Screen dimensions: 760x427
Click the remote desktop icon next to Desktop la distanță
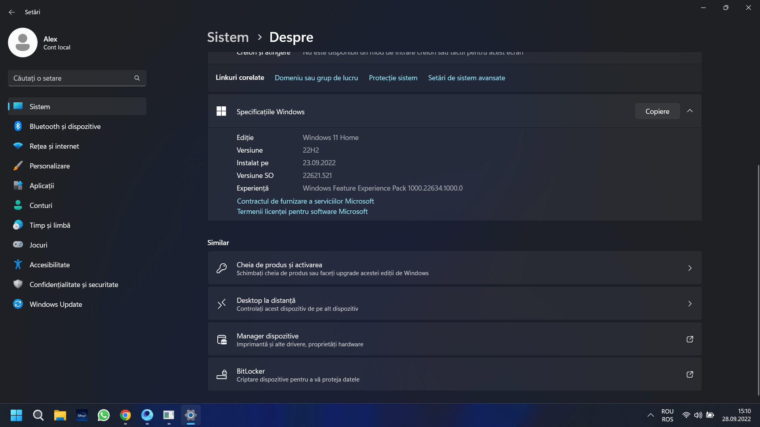pos(222,304)
